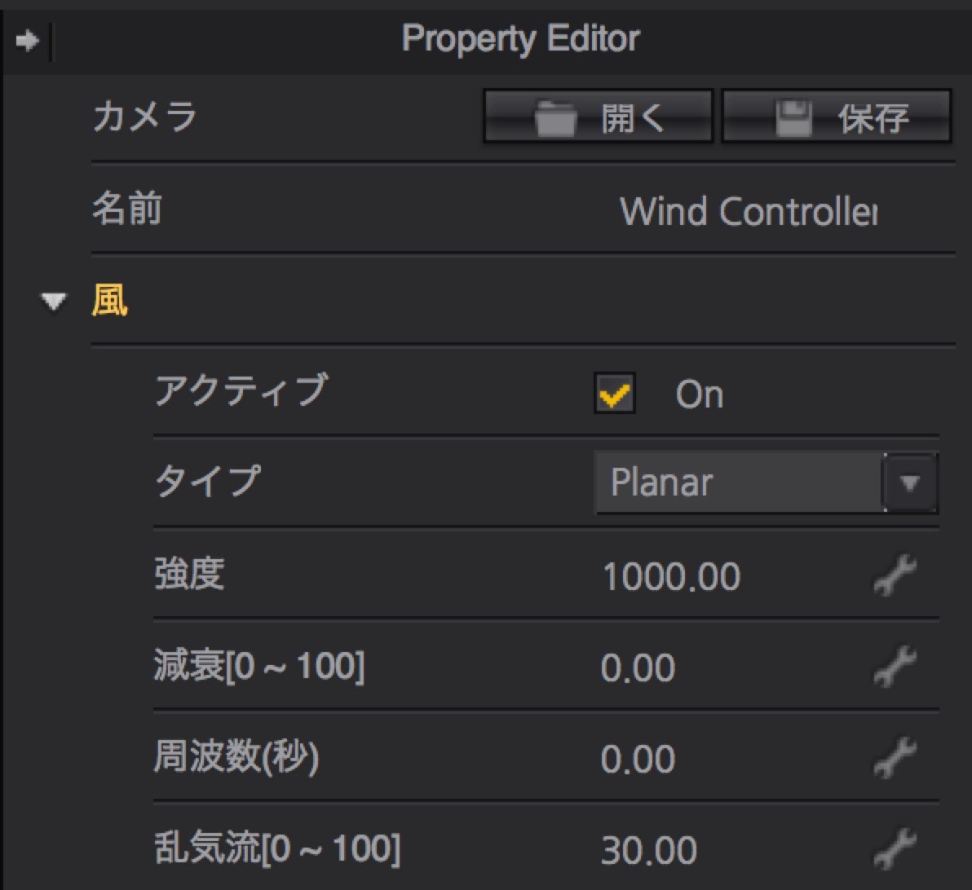Image resolution: width=972 pixels, height=890 pixels.
Task: Click the Property Editor panel title
Action: coord(520,38)
